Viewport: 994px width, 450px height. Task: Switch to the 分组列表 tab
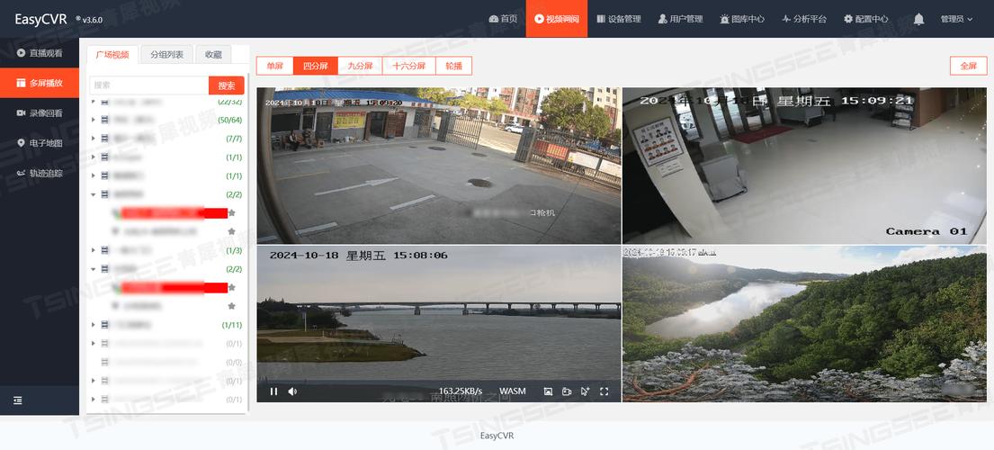pos(166,55)
